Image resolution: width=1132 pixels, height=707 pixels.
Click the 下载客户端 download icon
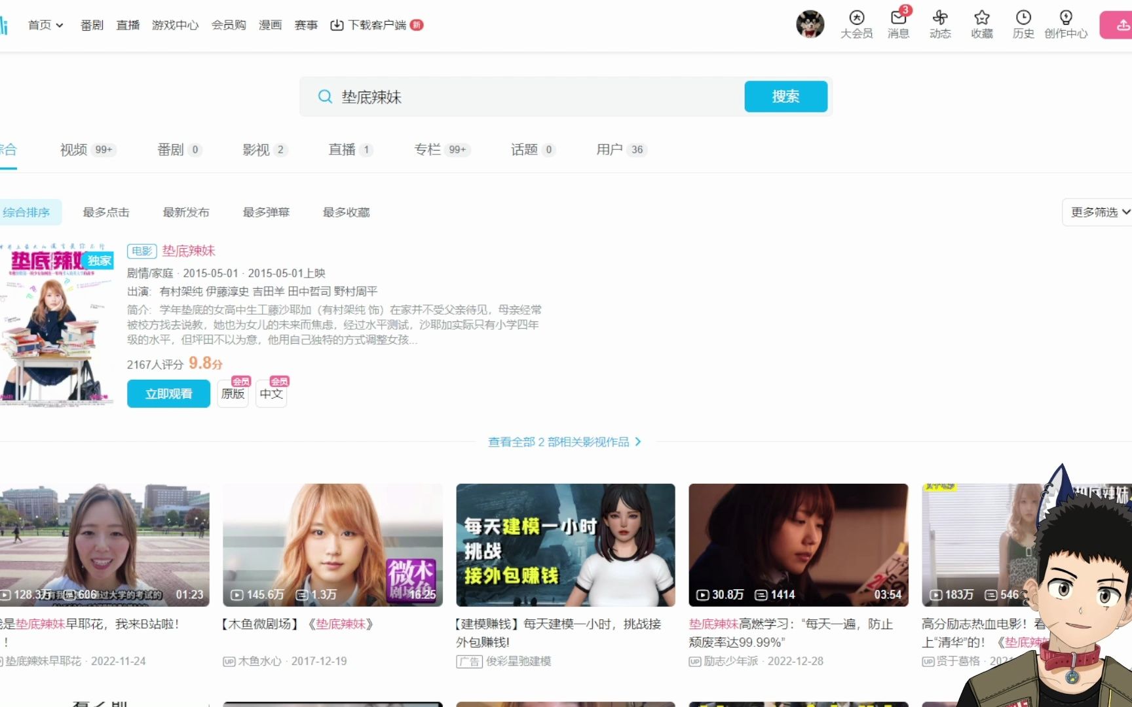tap(337, 25)
